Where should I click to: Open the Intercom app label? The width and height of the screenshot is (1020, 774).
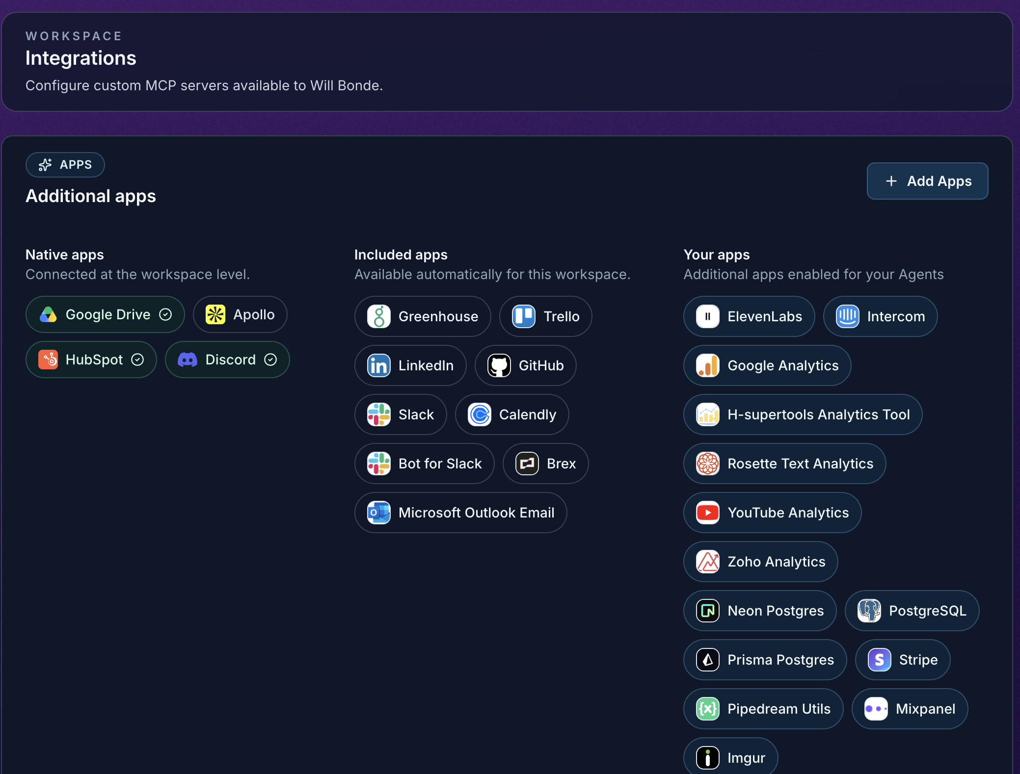click(x=896, y=316)
